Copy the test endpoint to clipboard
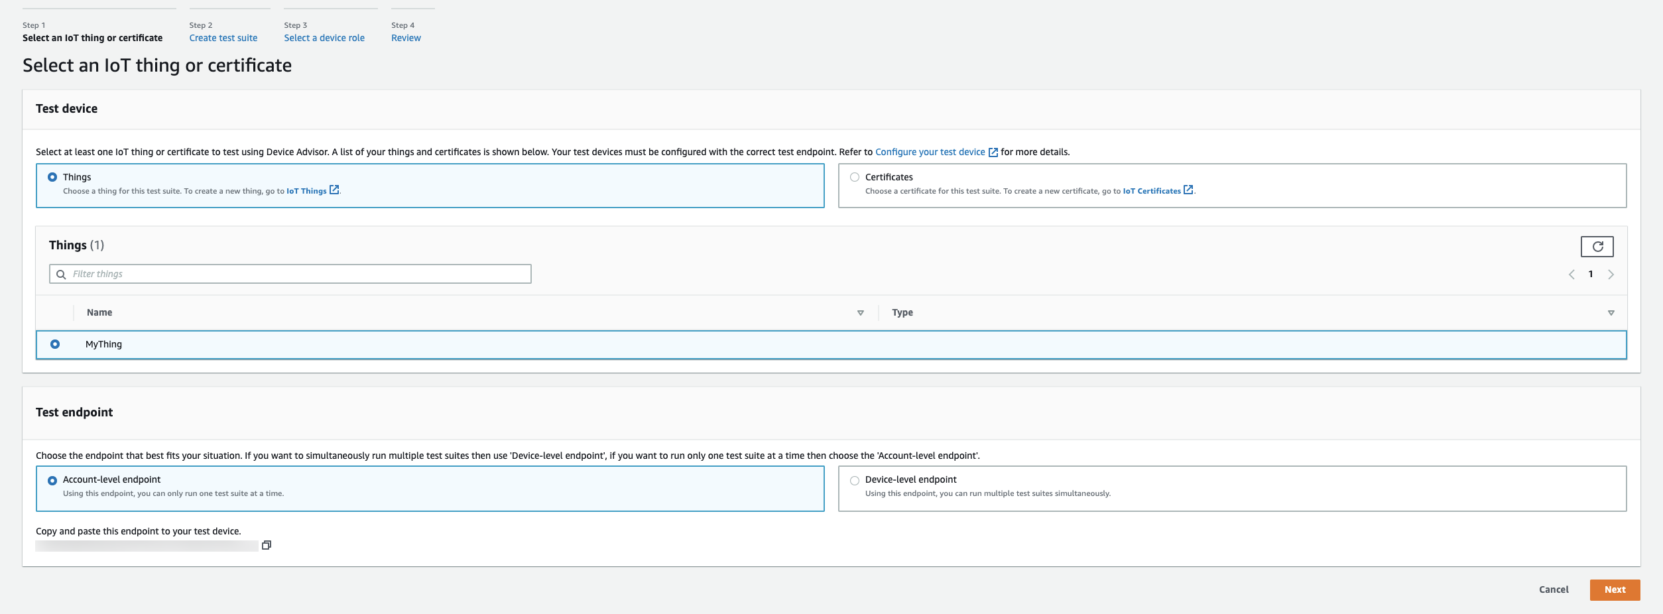Viewport: 1663px width, 614px height. tap(267, 545)
